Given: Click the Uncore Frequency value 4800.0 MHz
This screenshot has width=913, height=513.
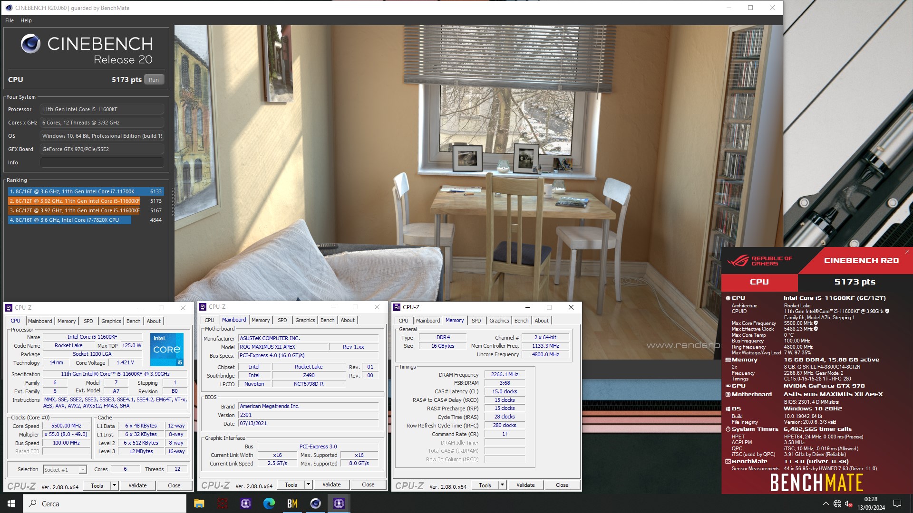Looking at the screenshot, I should click(x=545, y=354).
